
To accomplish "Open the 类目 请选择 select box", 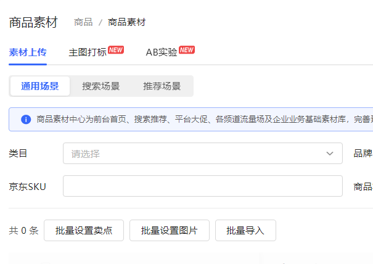I will point(197,154).
